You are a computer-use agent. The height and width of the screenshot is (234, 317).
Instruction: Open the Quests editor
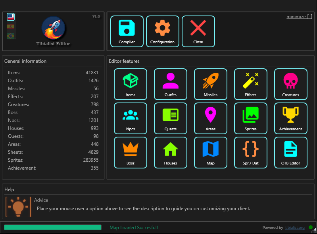click(x=171, y=118)
